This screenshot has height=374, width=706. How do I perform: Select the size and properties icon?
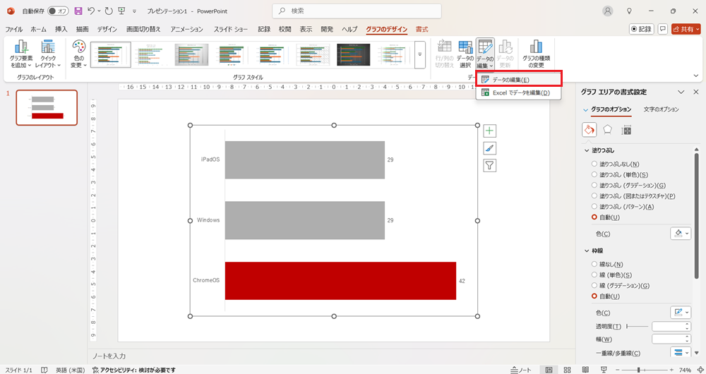click(626, 130)
